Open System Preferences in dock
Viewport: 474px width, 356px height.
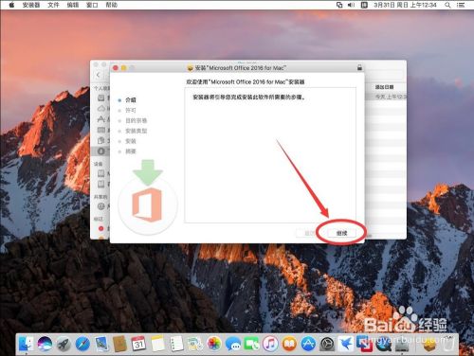click(327, 344)
